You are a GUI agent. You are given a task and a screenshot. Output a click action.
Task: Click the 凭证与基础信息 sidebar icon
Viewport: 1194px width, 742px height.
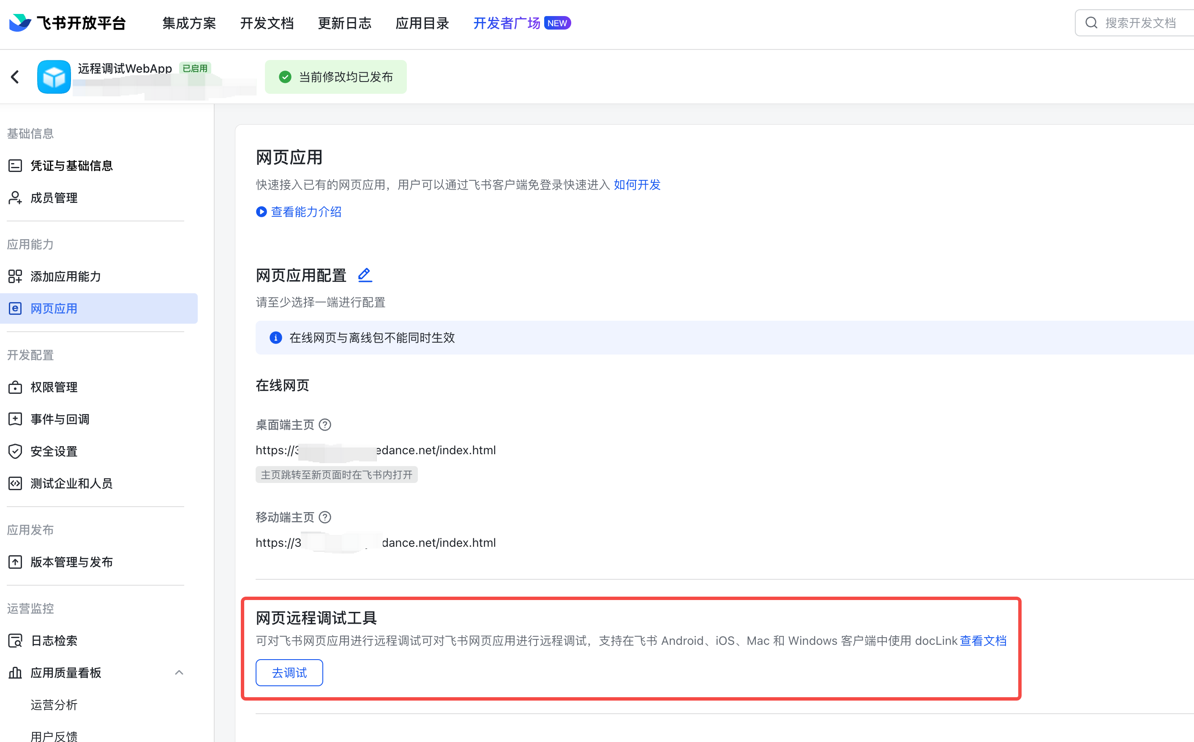(15, 166)
